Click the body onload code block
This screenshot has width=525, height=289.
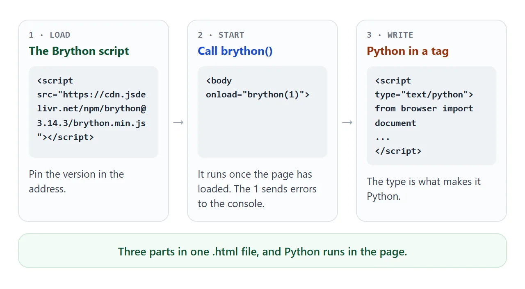262,112
